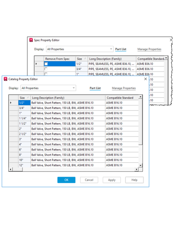
Task: Tick Remove From Spec checkbox for 1/2" pipe
Action: (x=46, y=64)
